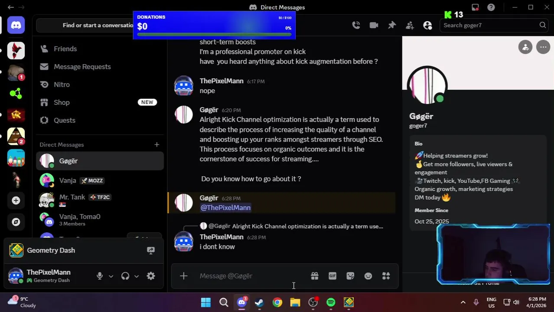Start a voice call with Gøgër
Viewport: 554px width, 312px height.
(x=356, y=25)
